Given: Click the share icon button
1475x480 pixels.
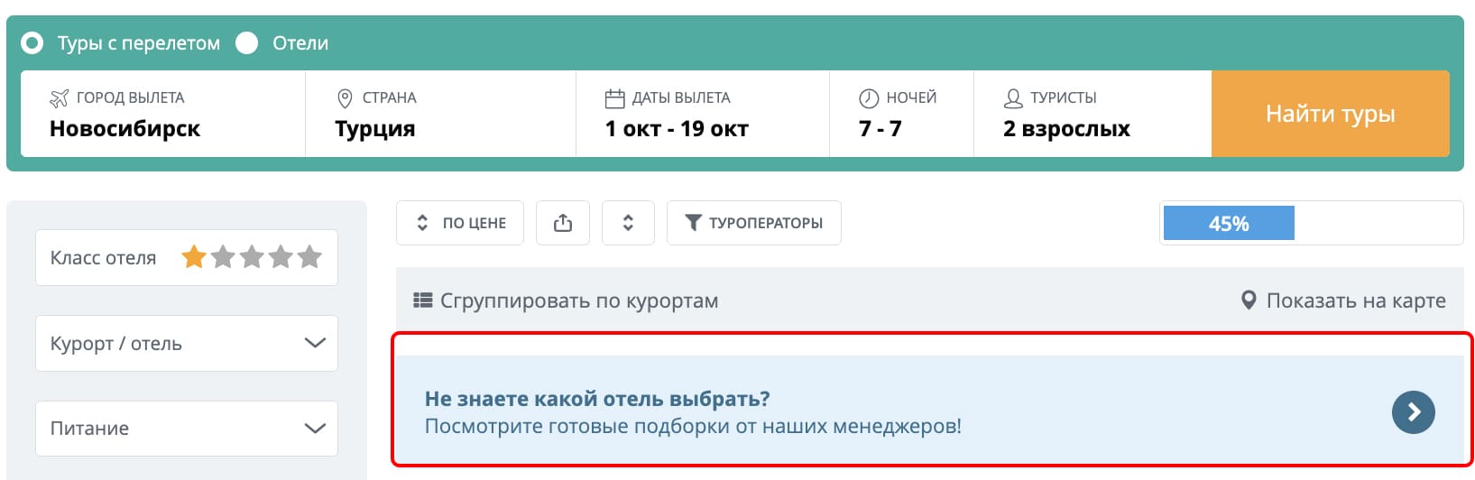Looking at the screenshot, I should 563,223.
